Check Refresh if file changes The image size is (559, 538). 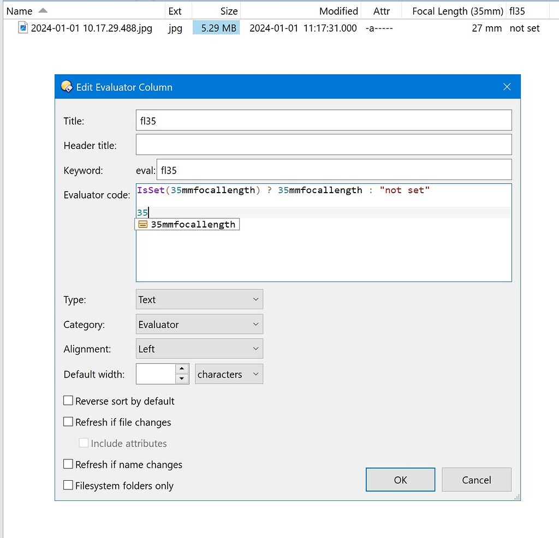(x=68, y=421)
